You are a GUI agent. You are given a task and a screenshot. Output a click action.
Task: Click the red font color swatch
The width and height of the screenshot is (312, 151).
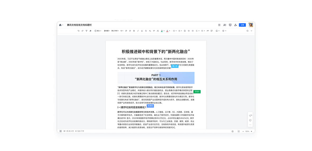tap(167, 31)
